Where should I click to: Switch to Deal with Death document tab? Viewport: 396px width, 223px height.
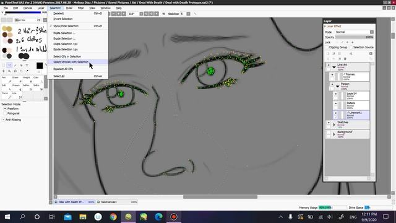75,202
